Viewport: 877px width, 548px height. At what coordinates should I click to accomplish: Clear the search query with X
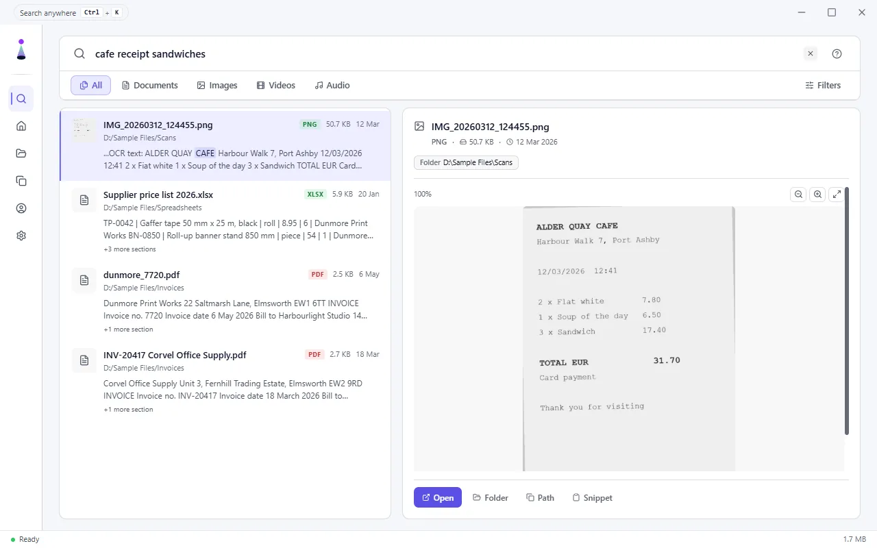point(811,54)
